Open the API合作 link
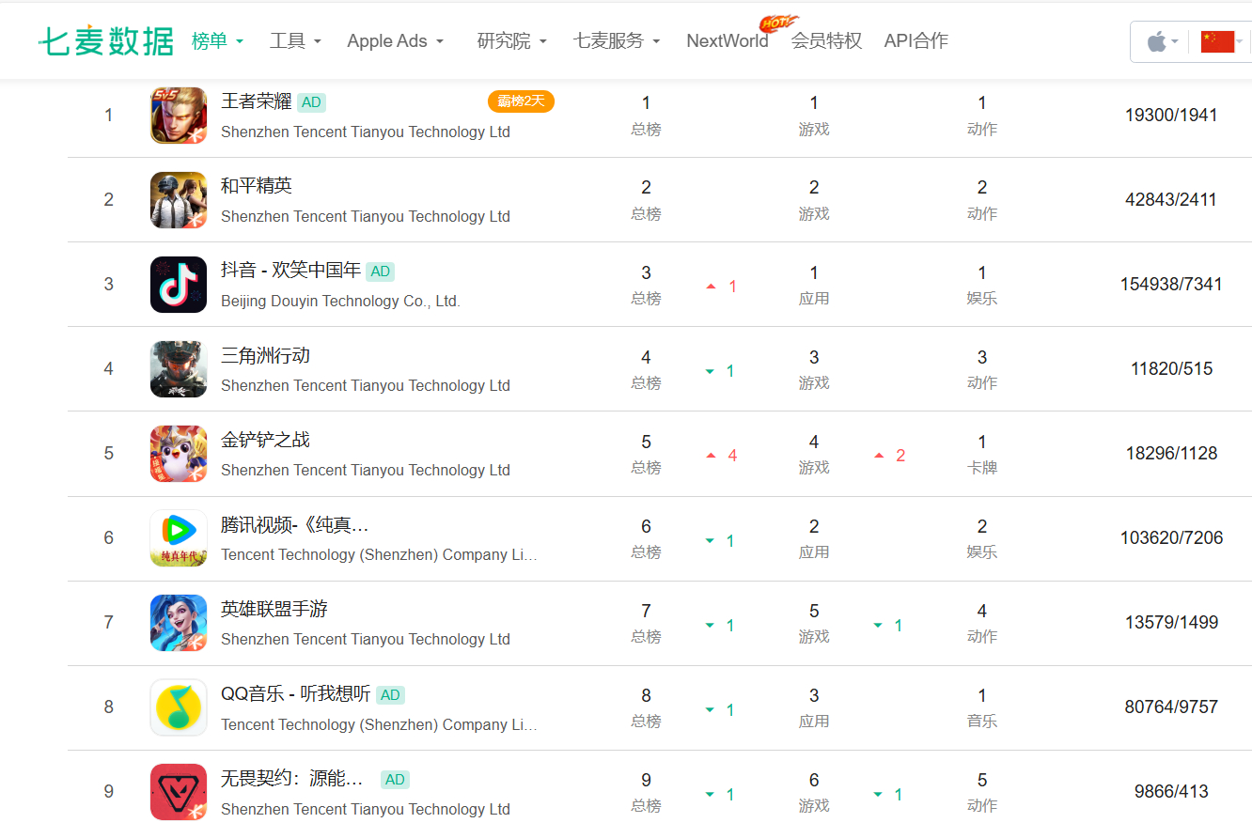This screenshot has height=823, width=1252. coord(916,41)
